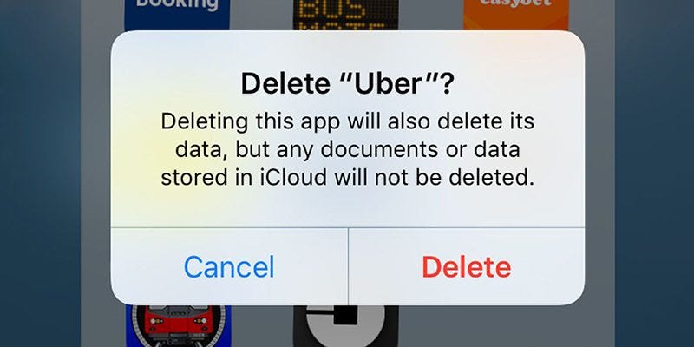Image resolution: width=694 pixels, height=347 pixels.
Task: Tap the red Delete button
Action: pos(467,267)
